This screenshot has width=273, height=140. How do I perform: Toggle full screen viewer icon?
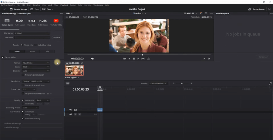pyautogui.click(x=206, y=13)
